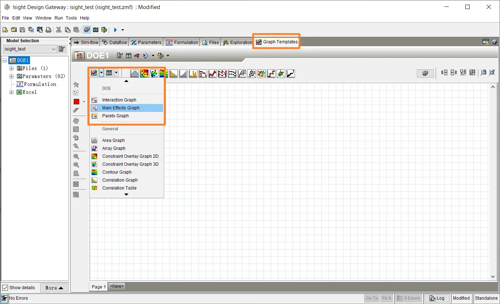Click the Run model play icon
The image size is (500, 304).
point(115,30)
